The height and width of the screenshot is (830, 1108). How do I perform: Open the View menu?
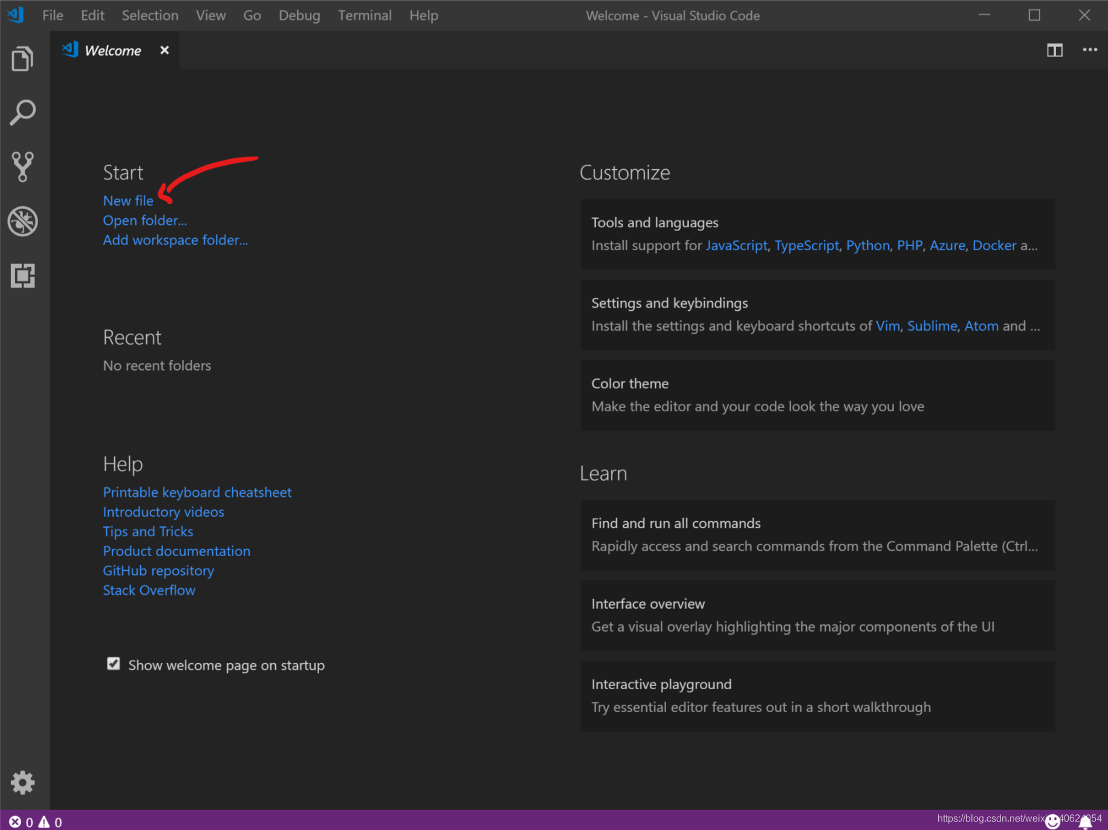(211, 15)
